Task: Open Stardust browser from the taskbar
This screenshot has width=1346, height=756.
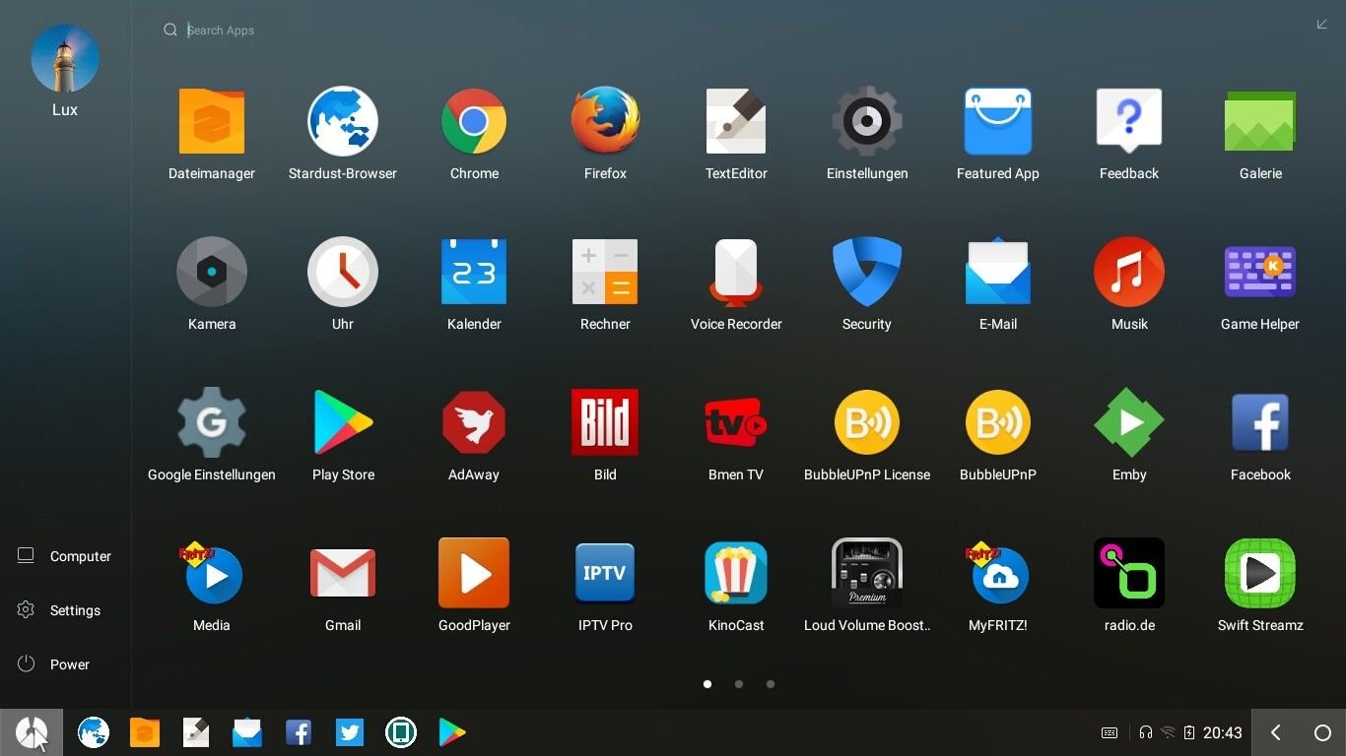Action: click(x=94, y=732)
